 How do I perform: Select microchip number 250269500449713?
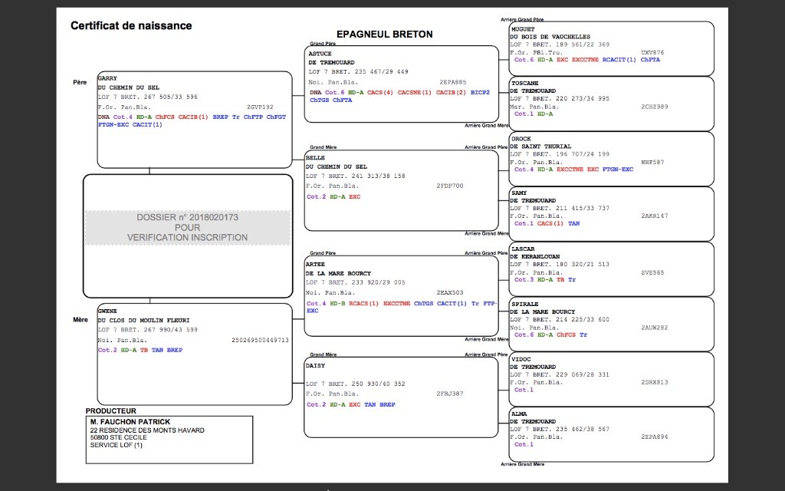(x=260, y=340)
